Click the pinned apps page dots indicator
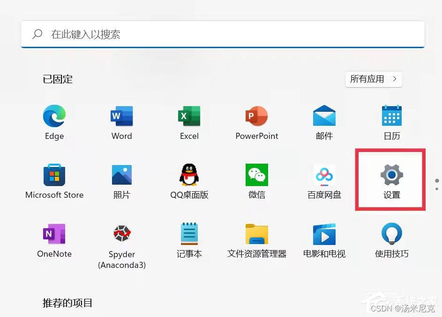The image size is (442, 317). (437, 185)
